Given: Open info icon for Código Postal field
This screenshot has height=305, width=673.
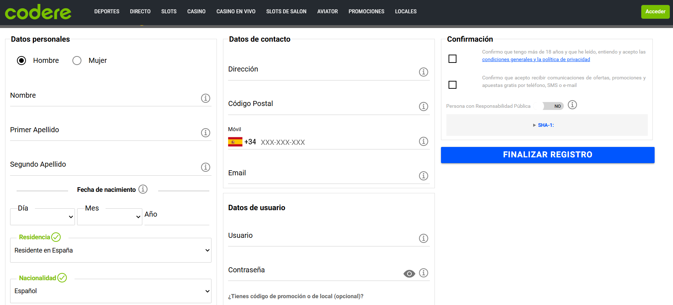Looking at the screenshot, I should pos(423,106).
